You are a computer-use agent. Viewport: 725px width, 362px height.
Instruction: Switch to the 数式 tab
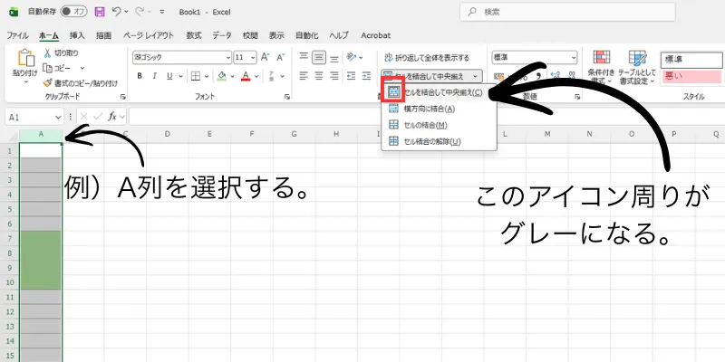(x=194, y=35)
